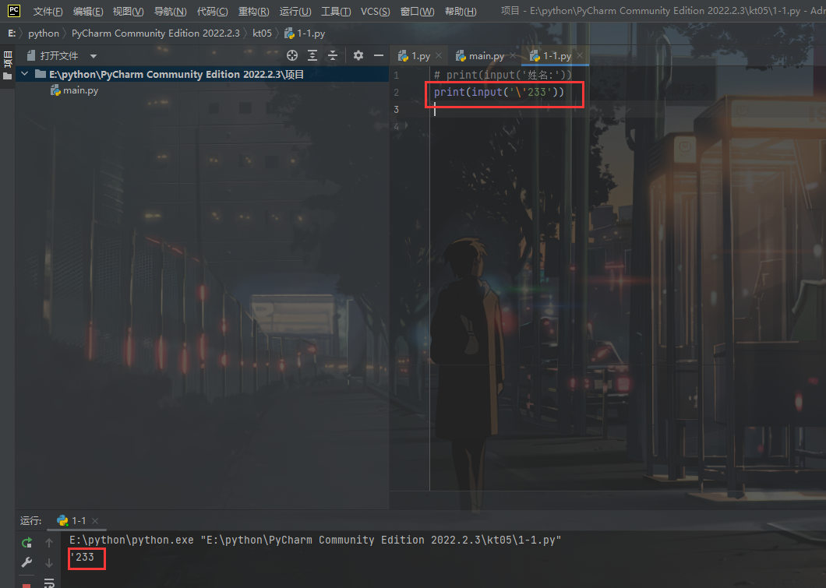The width and height of the screenshot is (826, 588).
Task: Open the 工具(T) menu
Action: pos(336,11)
